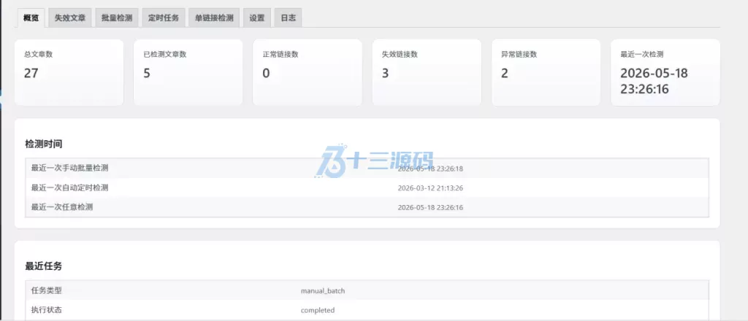The width and height of the screenshot is (748, 321).
Task: Click the 最近一次任意检测 timestamp value
Action: point(430,208)
